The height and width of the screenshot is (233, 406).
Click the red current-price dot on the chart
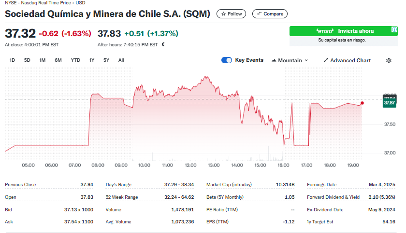pyautogui.click(x=362, y=103)
